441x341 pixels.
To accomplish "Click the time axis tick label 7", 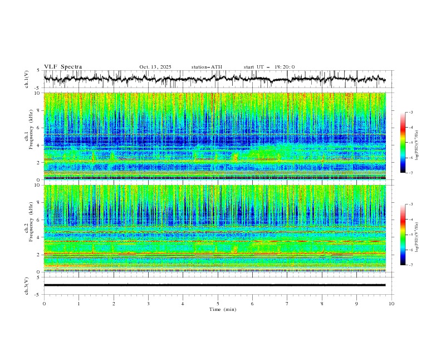I will [x=287, y=304].
